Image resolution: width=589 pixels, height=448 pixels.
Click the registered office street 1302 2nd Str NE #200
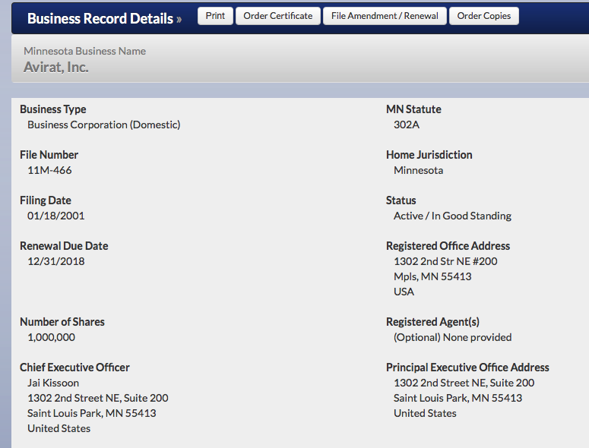tap(445, 261)
